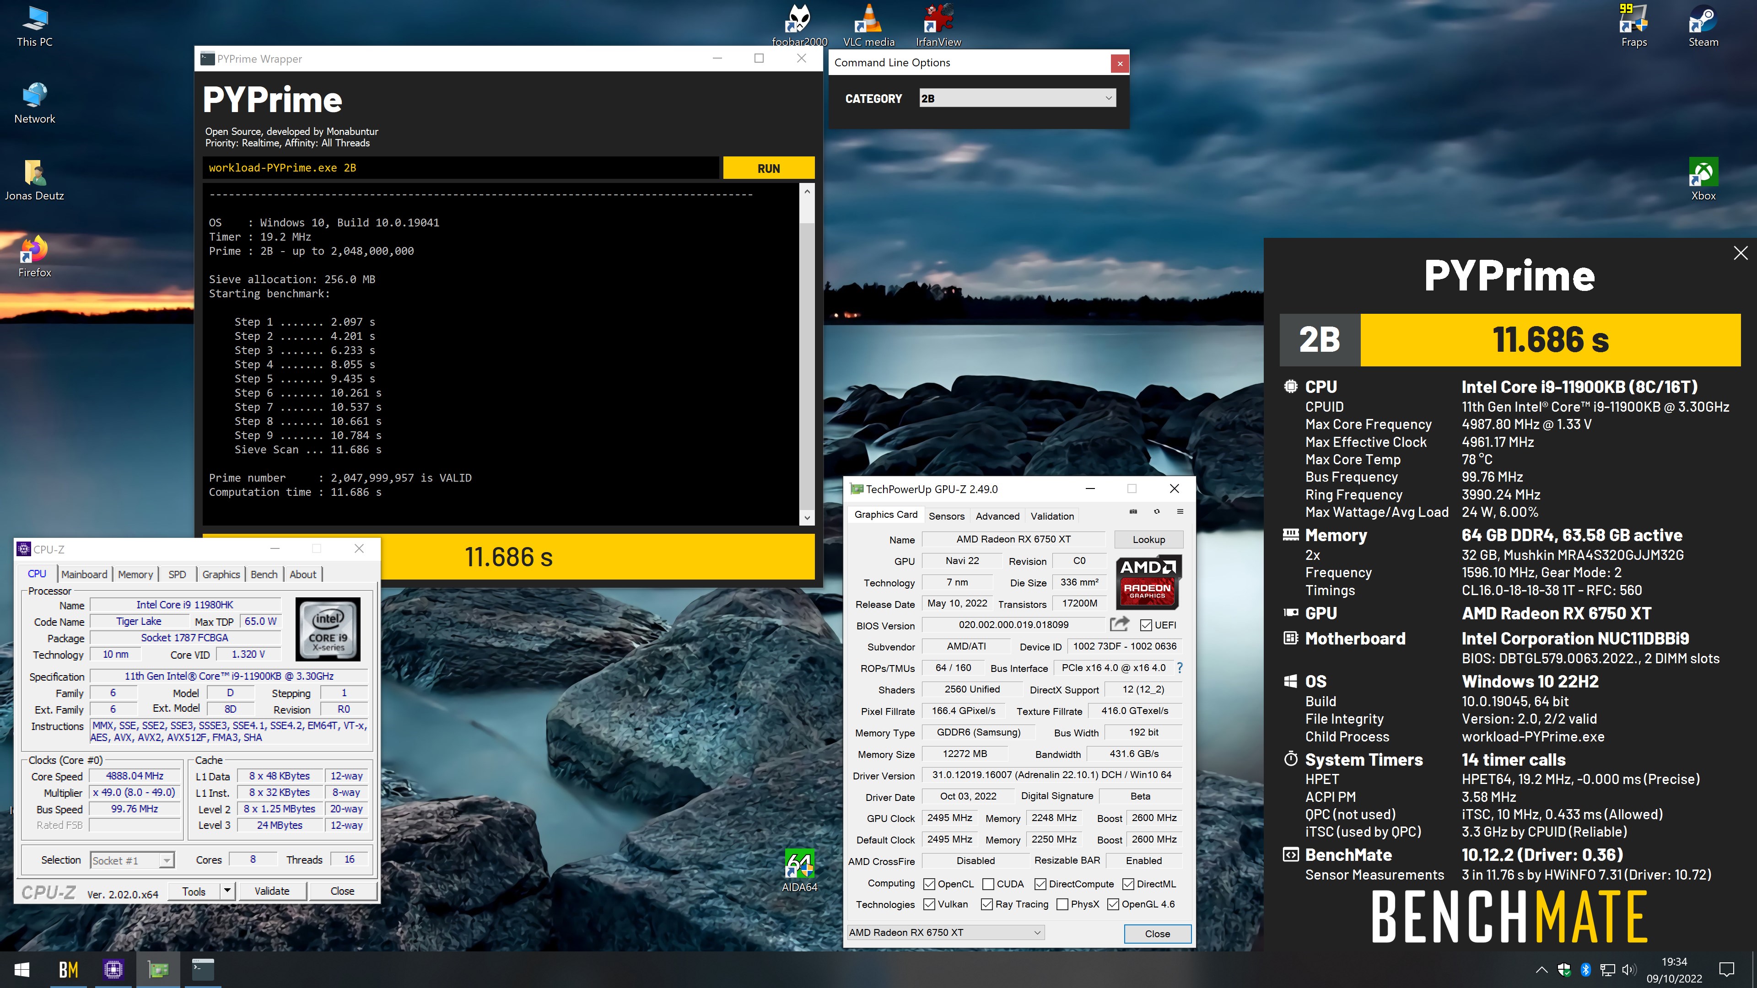Click GPU-Z Lookup button

[1148, 539]
